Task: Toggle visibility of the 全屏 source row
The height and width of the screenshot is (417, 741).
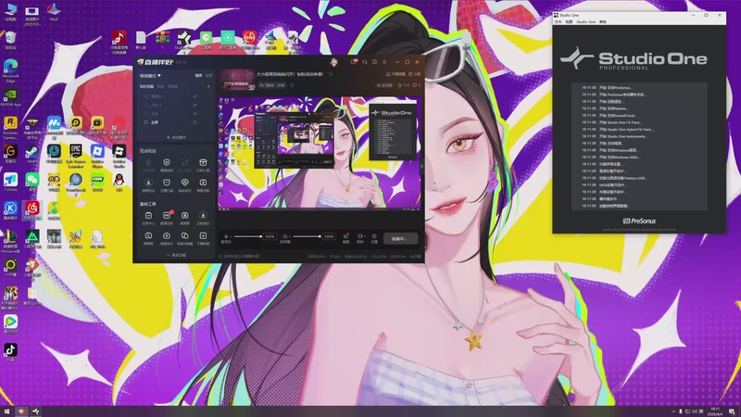Action: point(195,122)
